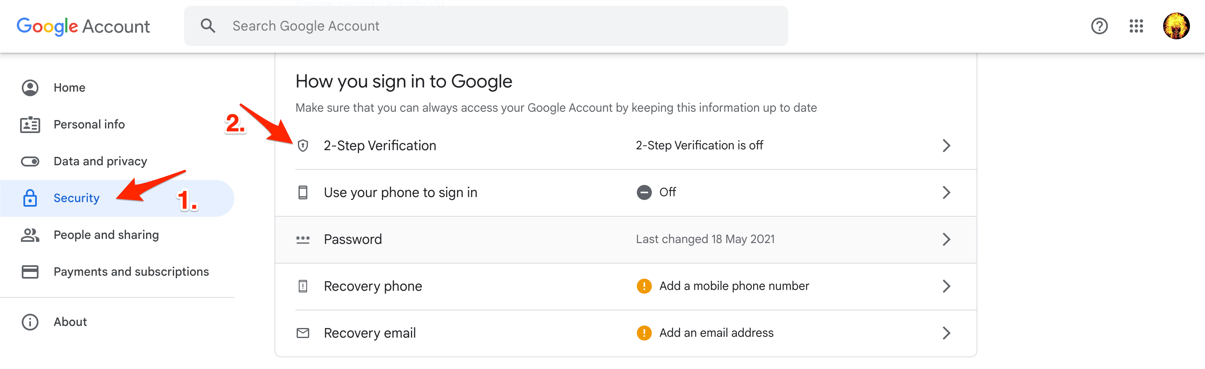Click the orange warning icon for Recovery email
Viewport: 1205px width, 369px height.
[644, 333]
